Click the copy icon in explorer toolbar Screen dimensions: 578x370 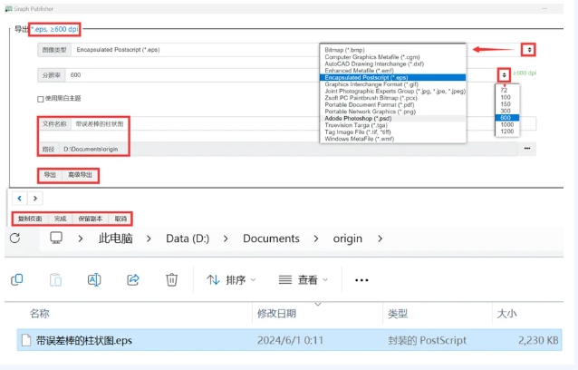(16, 280)
